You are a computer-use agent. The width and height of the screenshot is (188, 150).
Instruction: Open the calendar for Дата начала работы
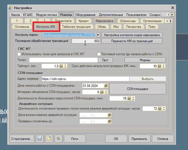106,86
